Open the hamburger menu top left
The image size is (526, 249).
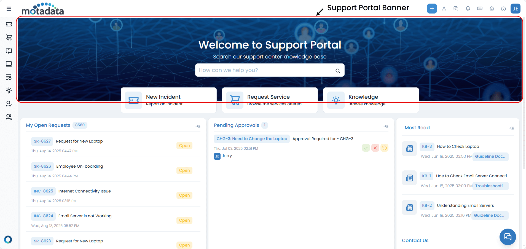pos(9,9)
